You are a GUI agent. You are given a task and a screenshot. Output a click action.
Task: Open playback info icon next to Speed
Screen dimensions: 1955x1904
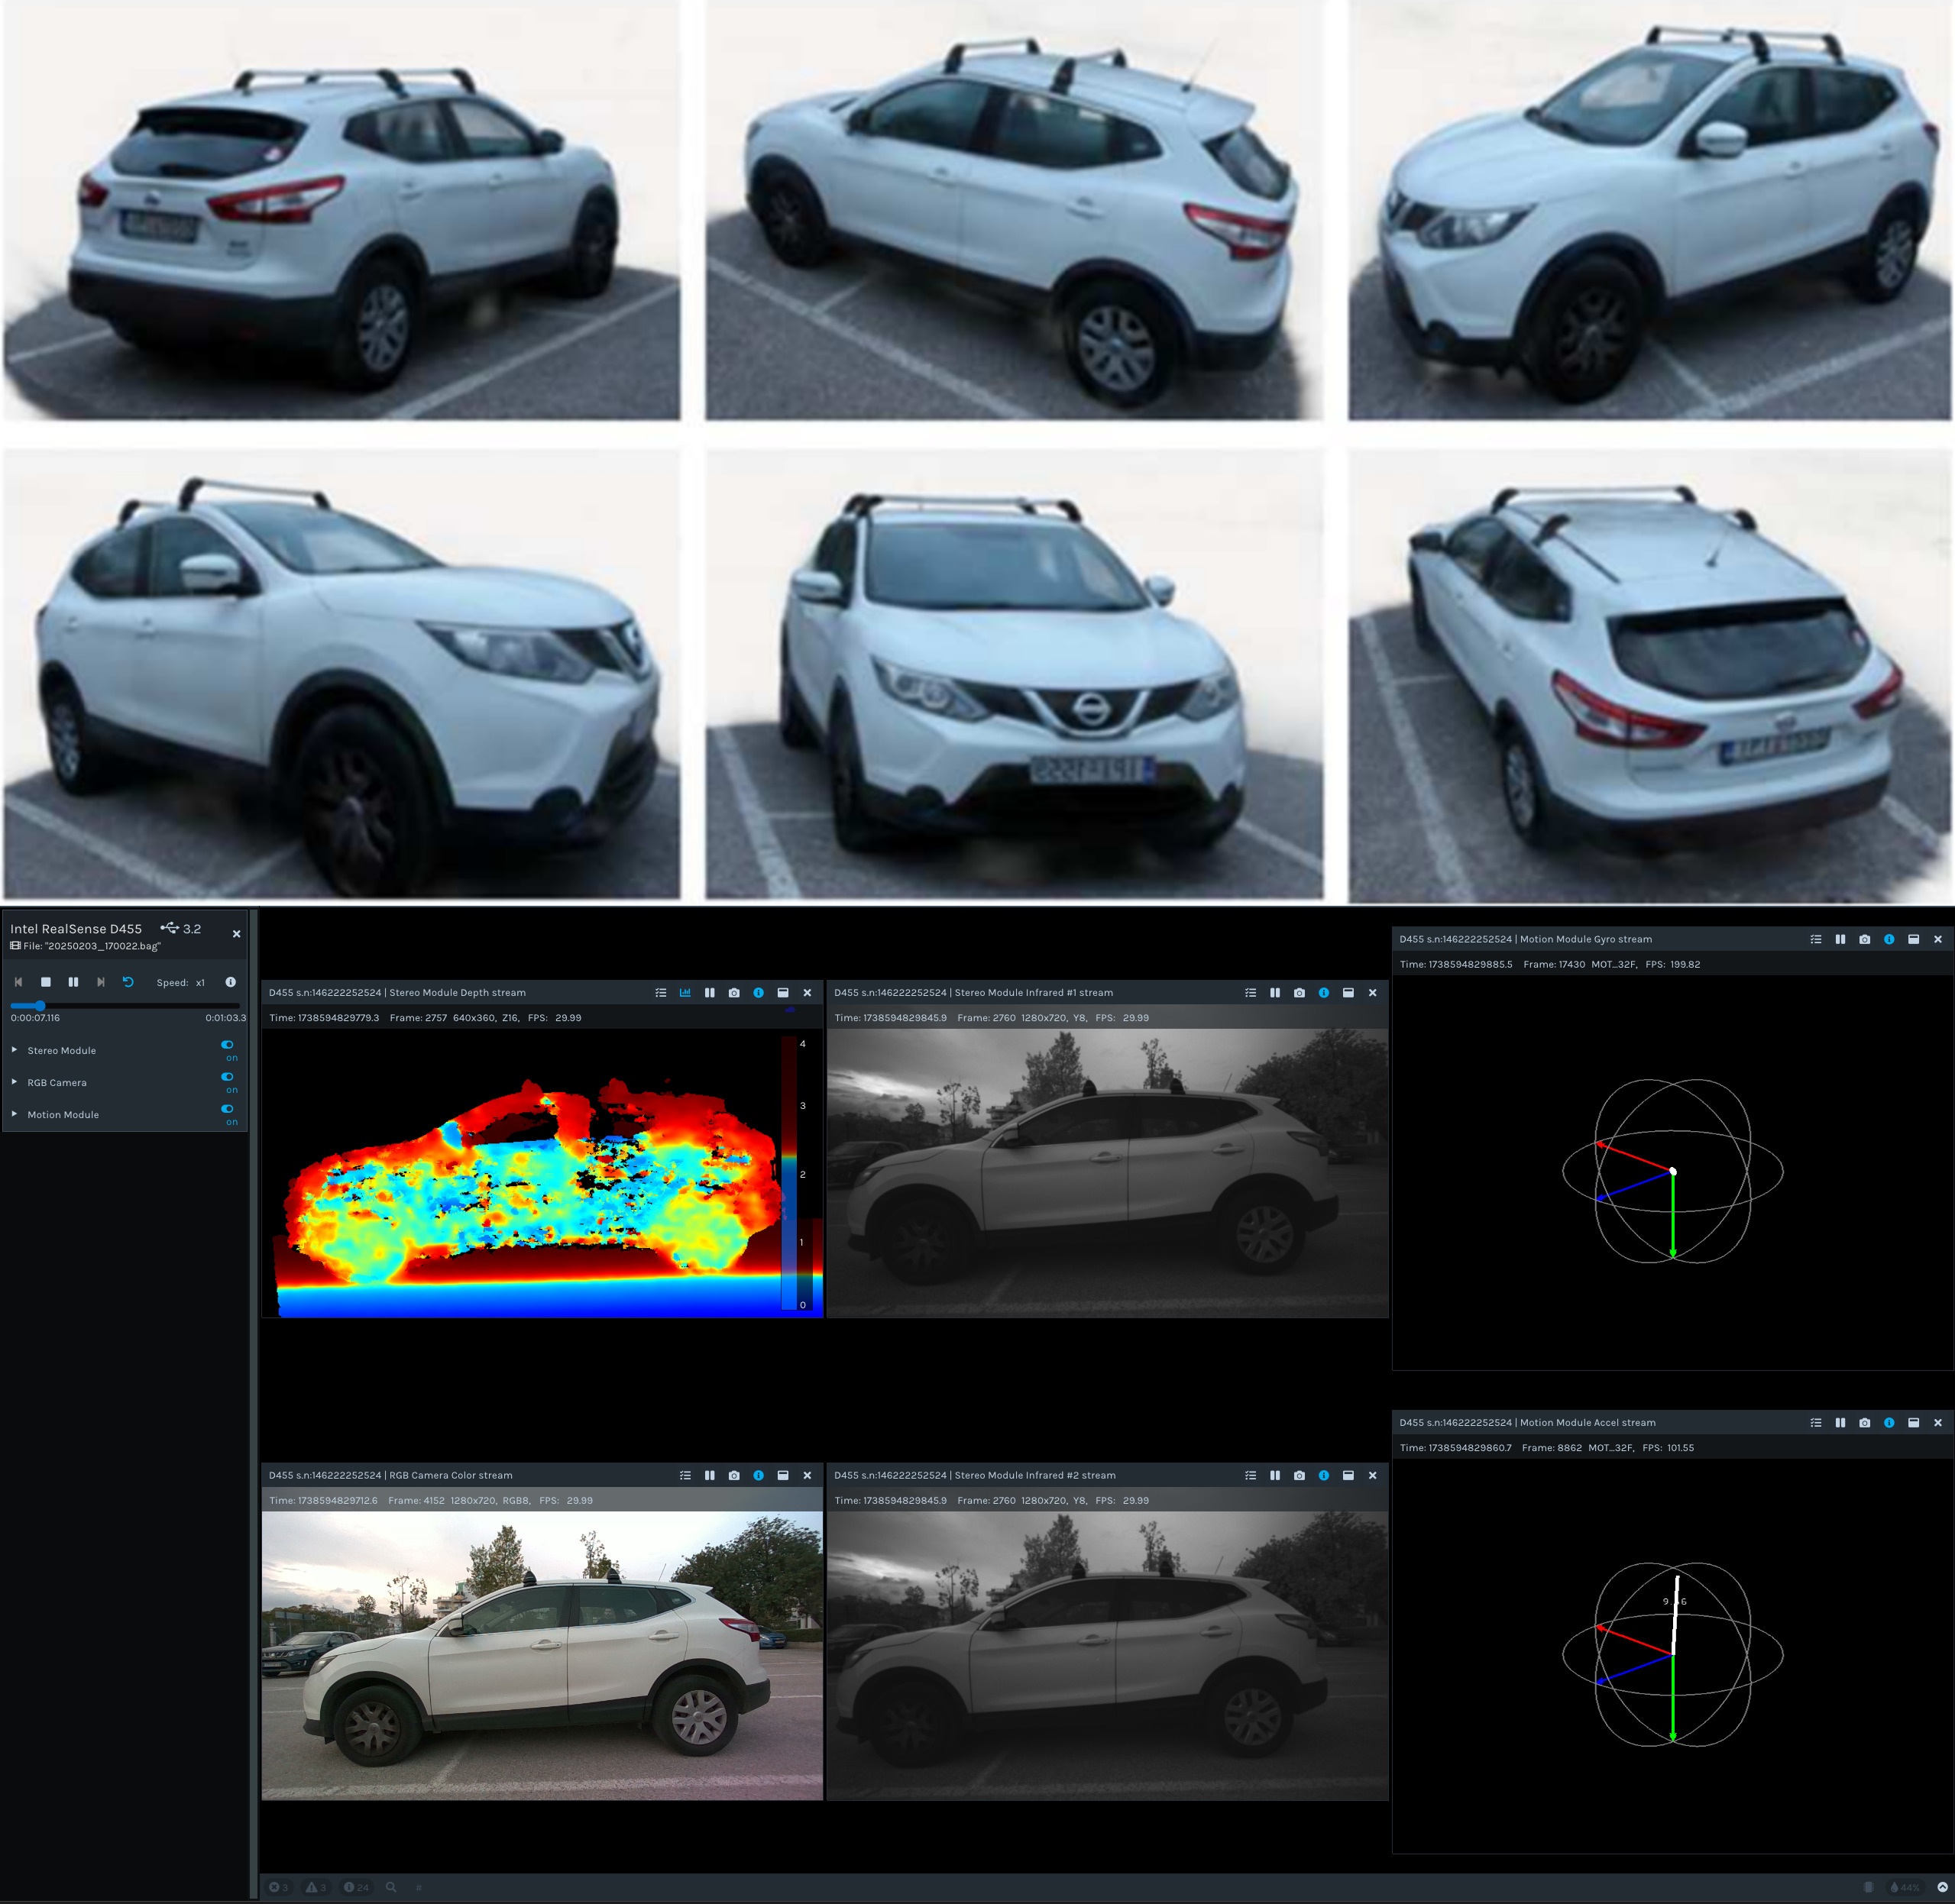coord(230,982)
